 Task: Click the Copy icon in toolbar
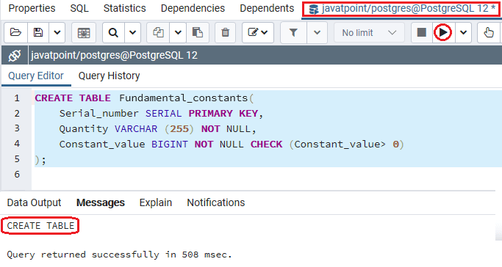[159, 32]
